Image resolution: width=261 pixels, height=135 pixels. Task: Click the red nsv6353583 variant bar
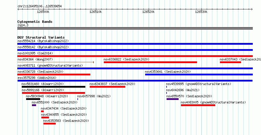[50, 124]
